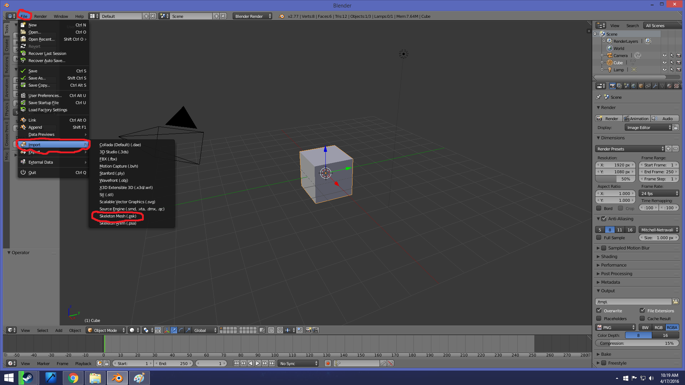Enable the Full Sample checkbox

pos(599,237)
